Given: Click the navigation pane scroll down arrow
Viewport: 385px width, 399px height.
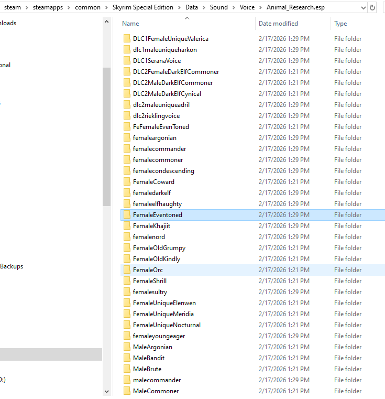Looking at the screenshot, I should tap(107, 391).
